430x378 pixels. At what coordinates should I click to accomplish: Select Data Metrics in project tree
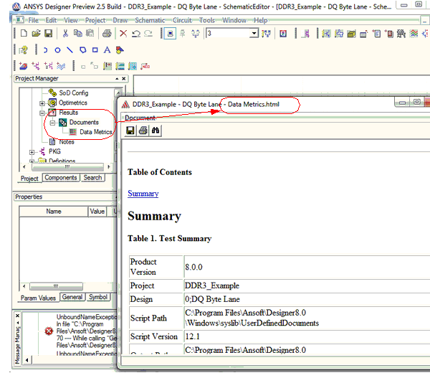click(95, 132)
